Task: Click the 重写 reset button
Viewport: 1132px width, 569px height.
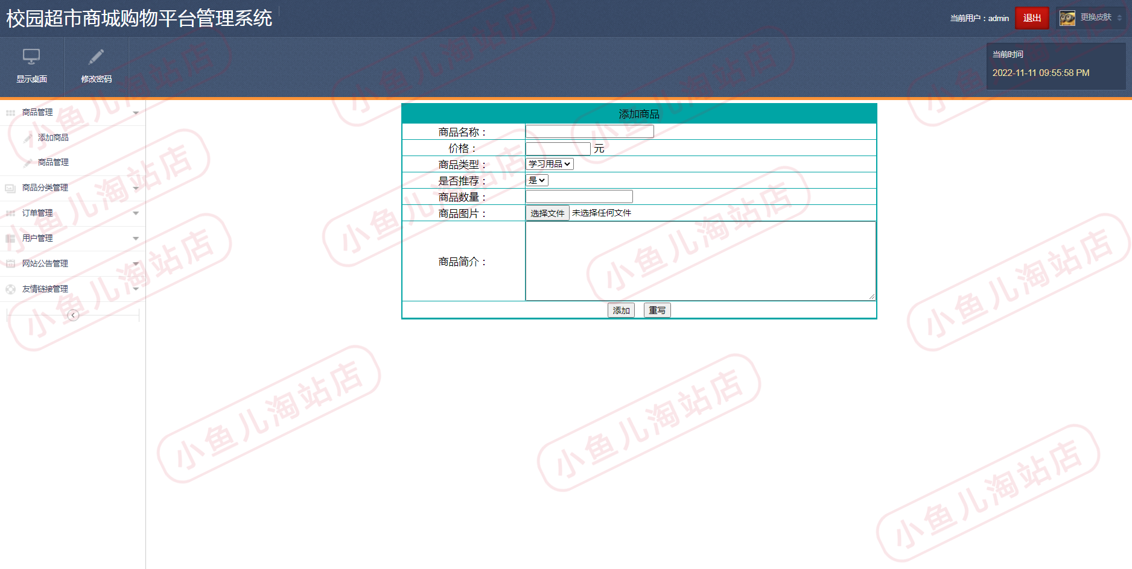Action: pyautogui.click(x=657, y=310)
